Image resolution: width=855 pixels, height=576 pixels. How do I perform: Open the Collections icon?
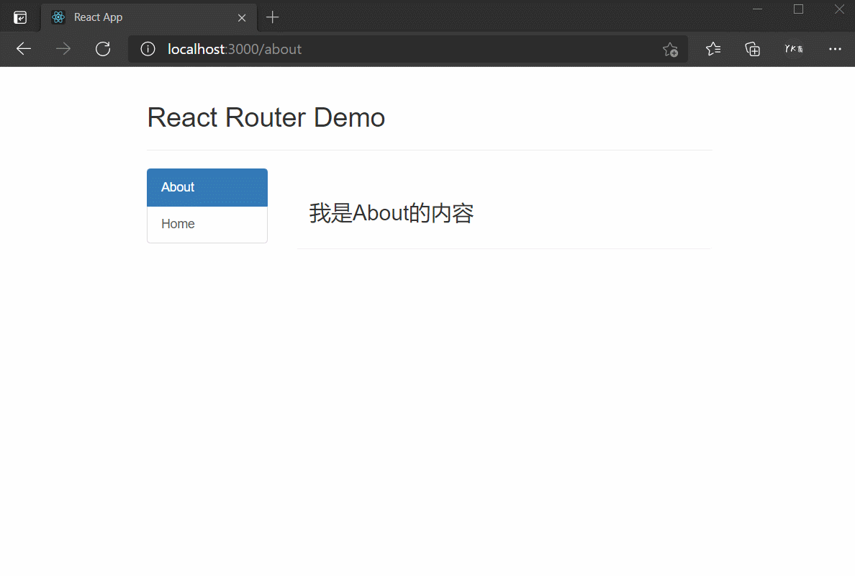pyautogui.click(x=753, y=49)
